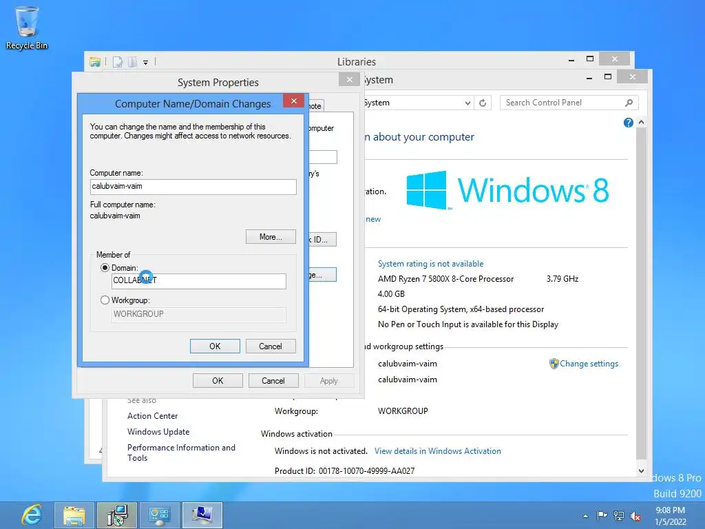
Task: Click the Change settings link
Action: [589, 364]
